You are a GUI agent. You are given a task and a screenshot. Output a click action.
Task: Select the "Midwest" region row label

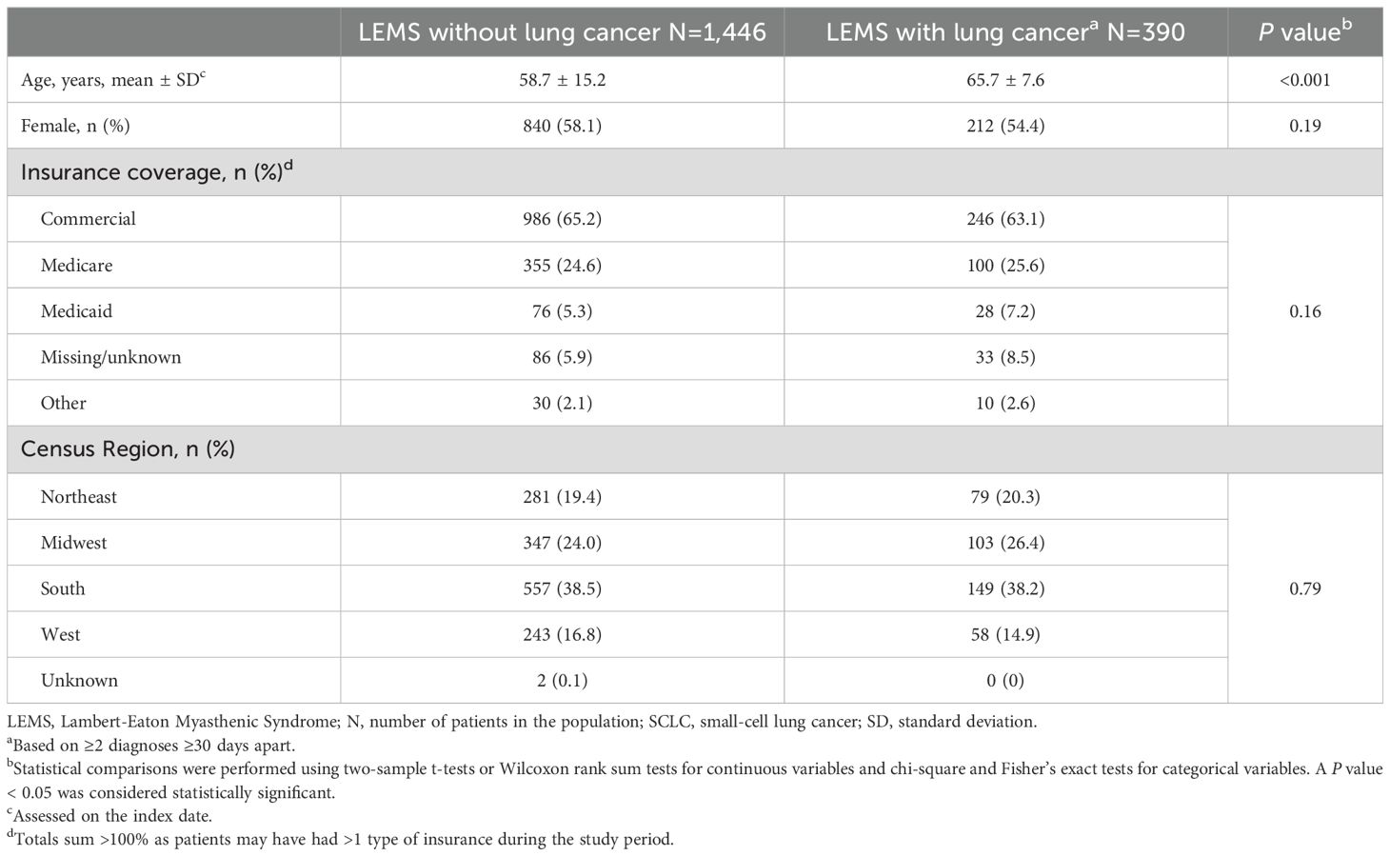click(73, 543)
